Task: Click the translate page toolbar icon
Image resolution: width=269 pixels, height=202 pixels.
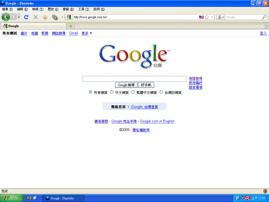Action: (x=55, y=17)
